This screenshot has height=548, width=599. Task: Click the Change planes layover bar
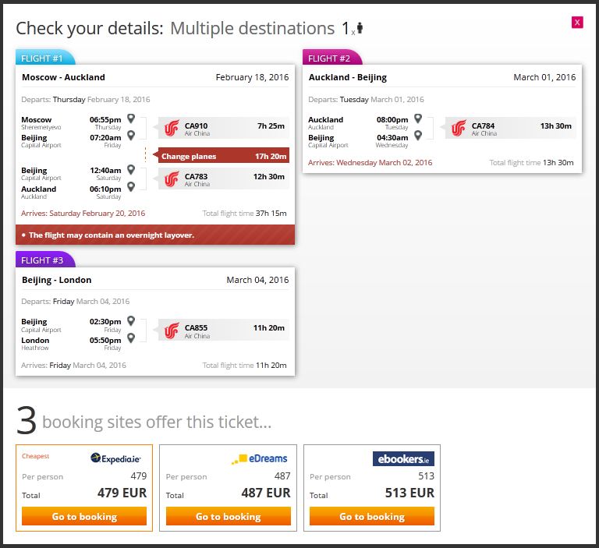tap(223, 156)
